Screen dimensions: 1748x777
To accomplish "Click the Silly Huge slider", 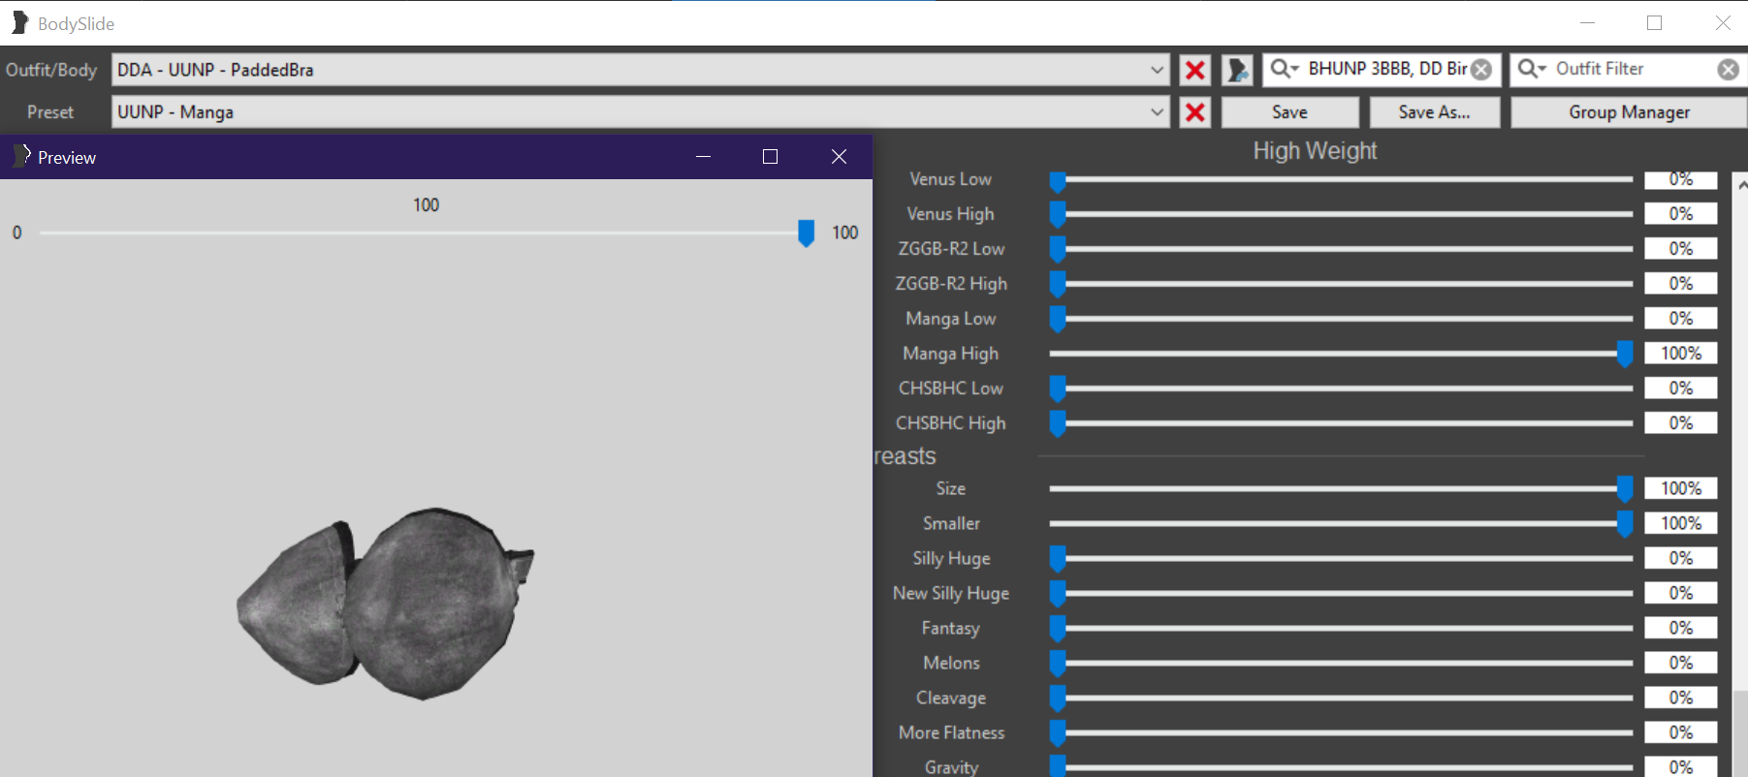I will (x=1341, y=558).
